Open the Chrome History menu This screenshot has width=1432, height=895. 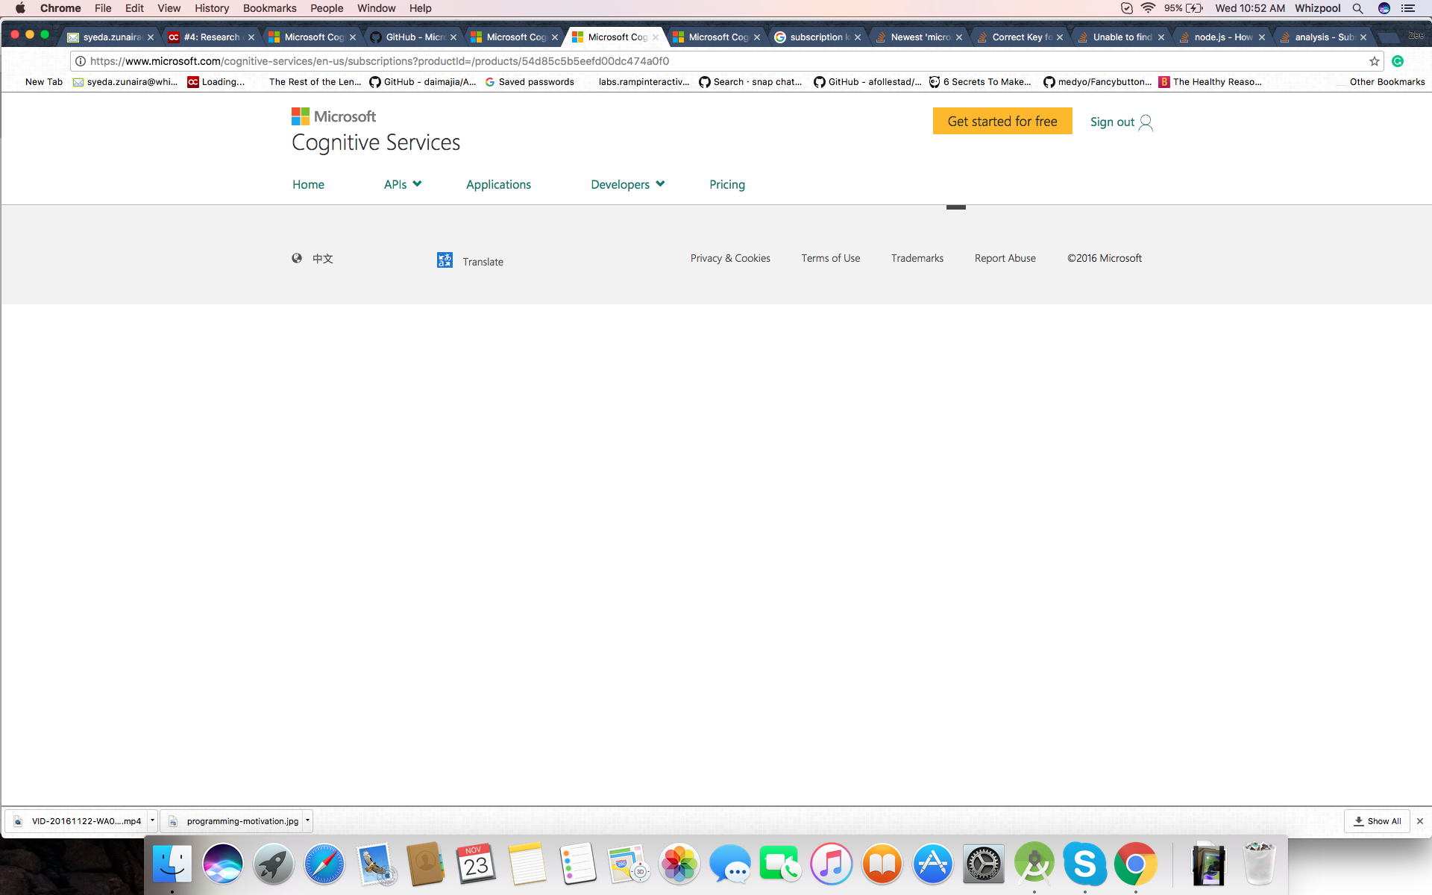pyautogui.click(x=212, y=8)
